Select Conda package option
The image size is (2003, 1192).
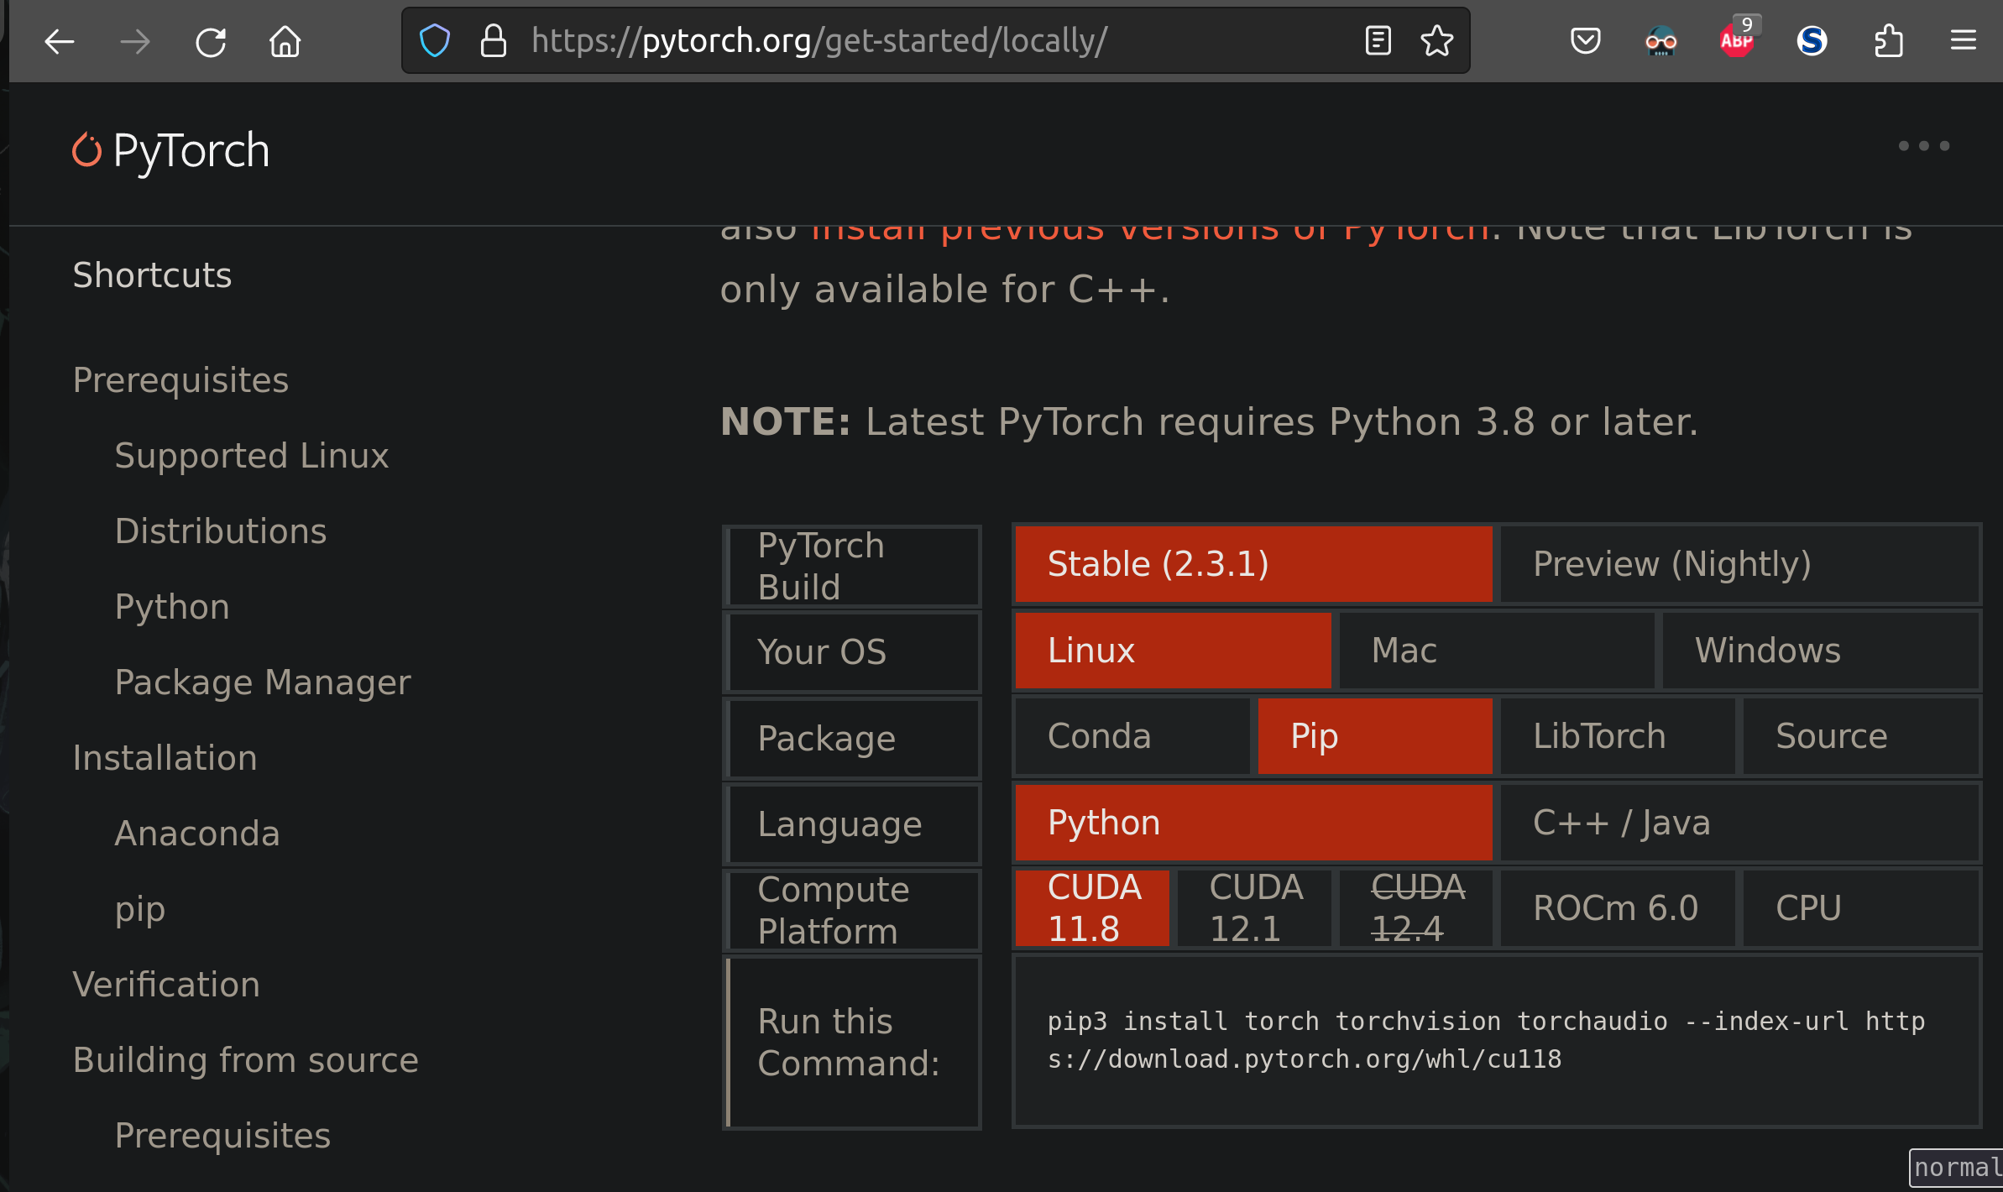[1132, 736]
